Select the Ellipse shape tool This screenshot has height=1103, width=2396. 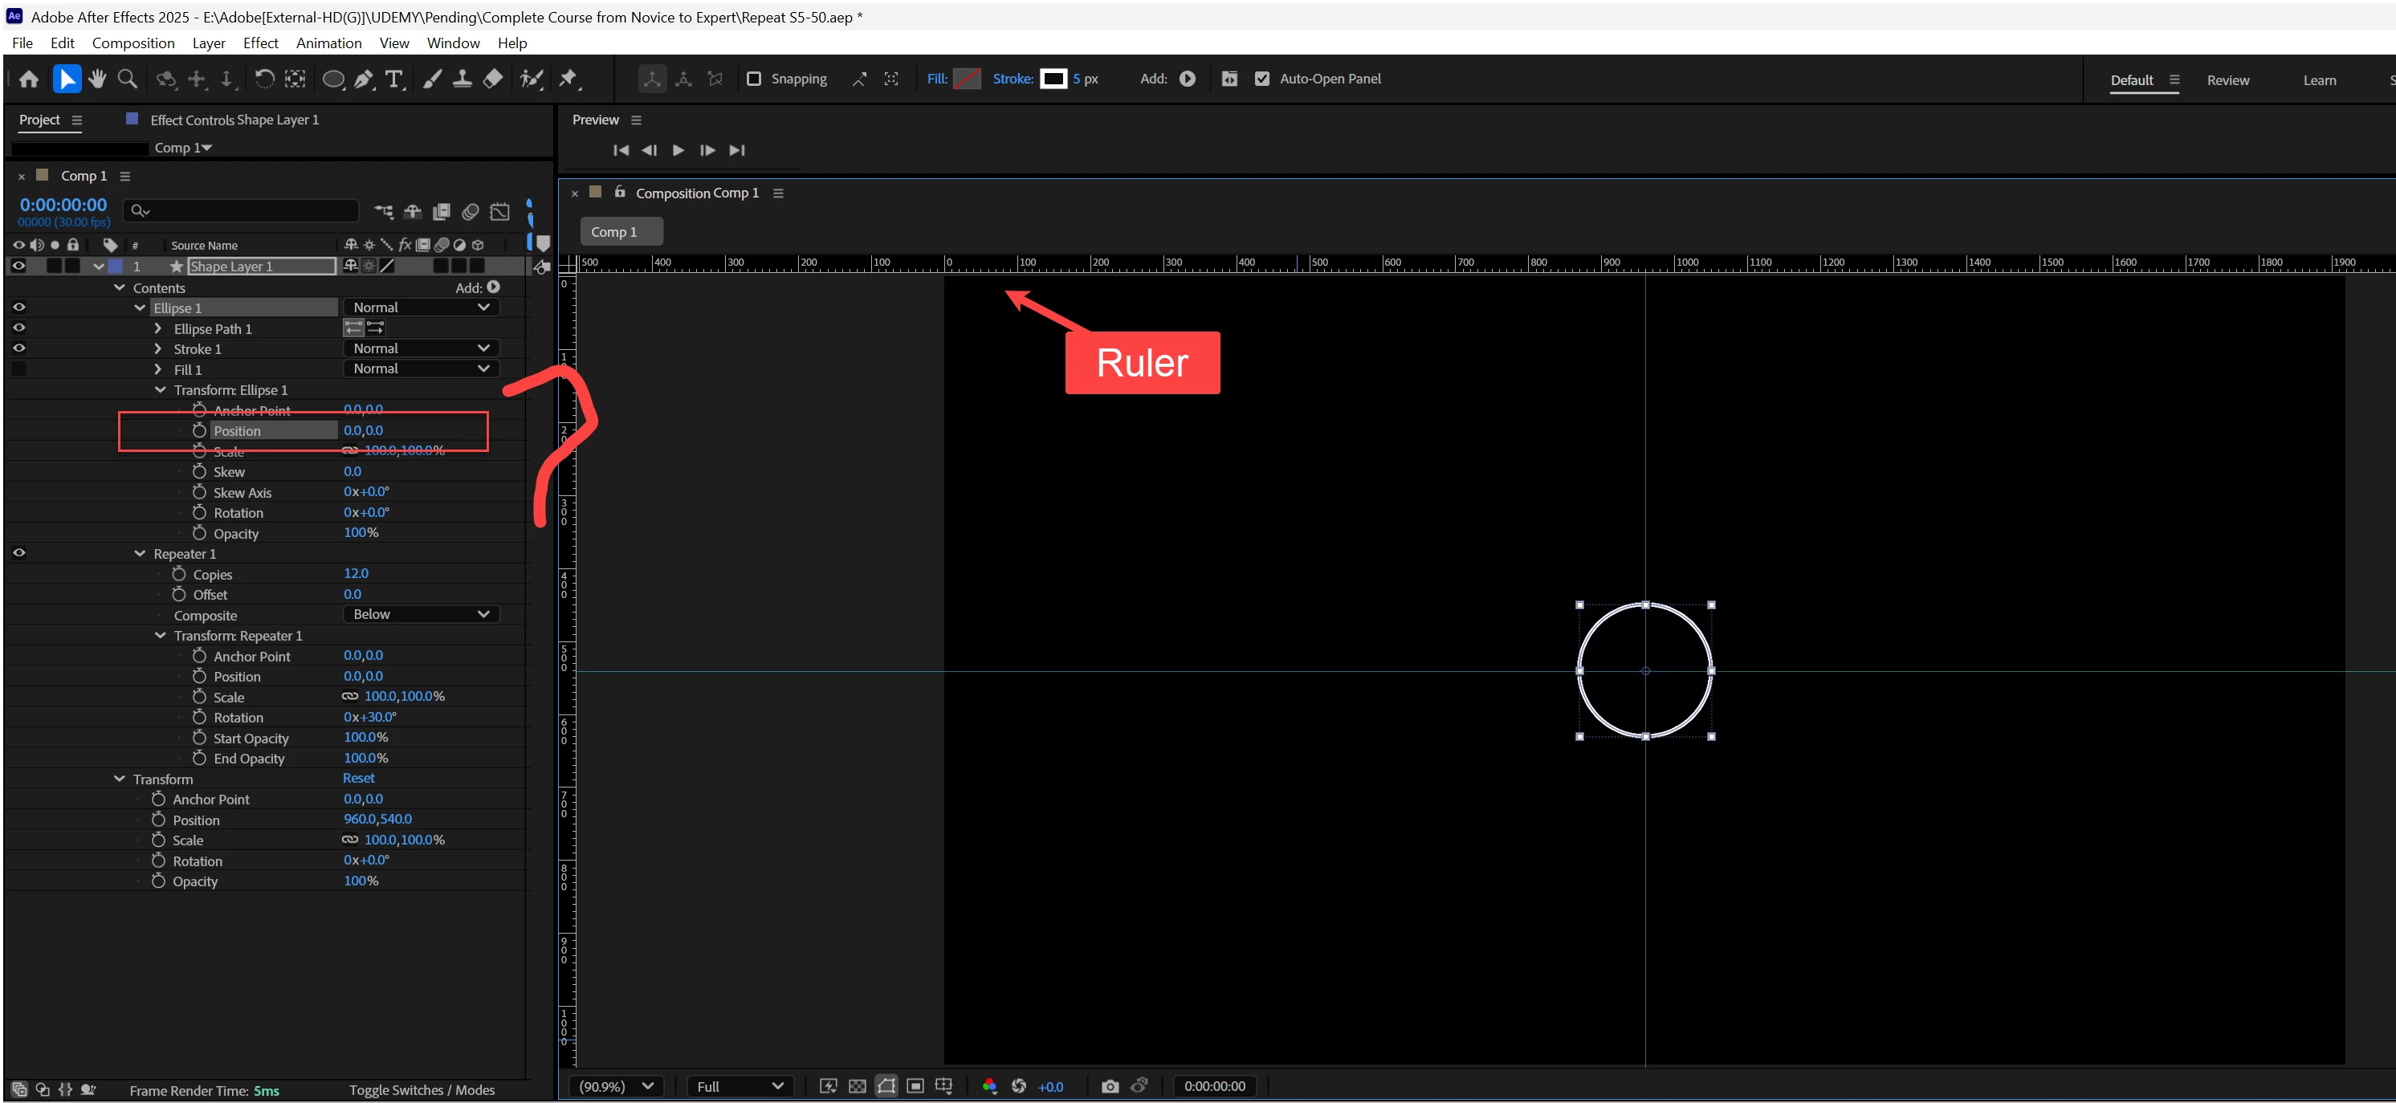tap(333, 79)
